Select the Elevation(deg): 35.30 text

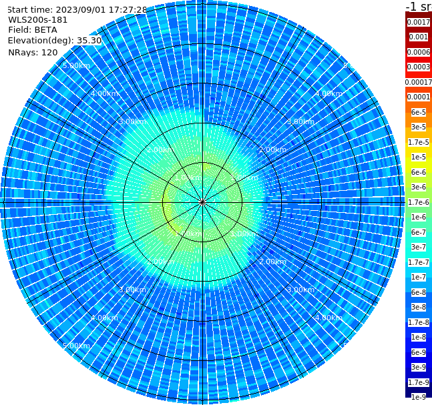[x=55, y=41]
